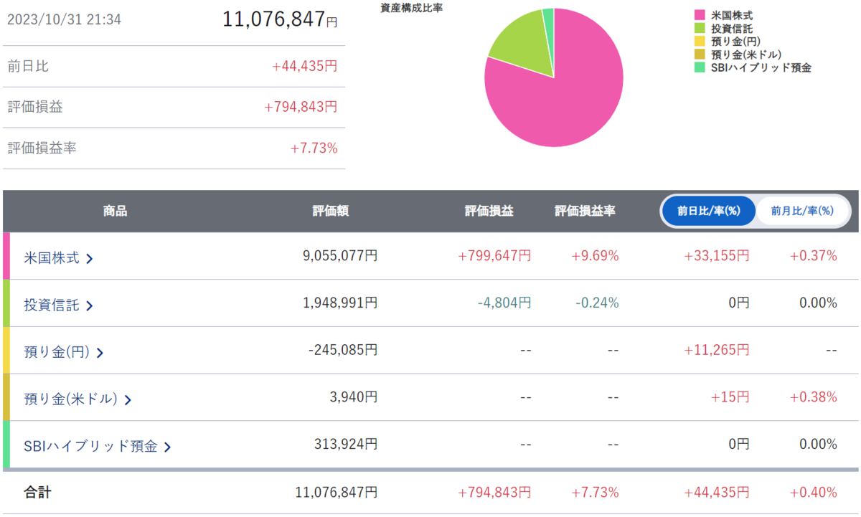Click 商品 column header
Image resolution: width=861 pixels, height=517 pixels.
[x=115, y=211]
